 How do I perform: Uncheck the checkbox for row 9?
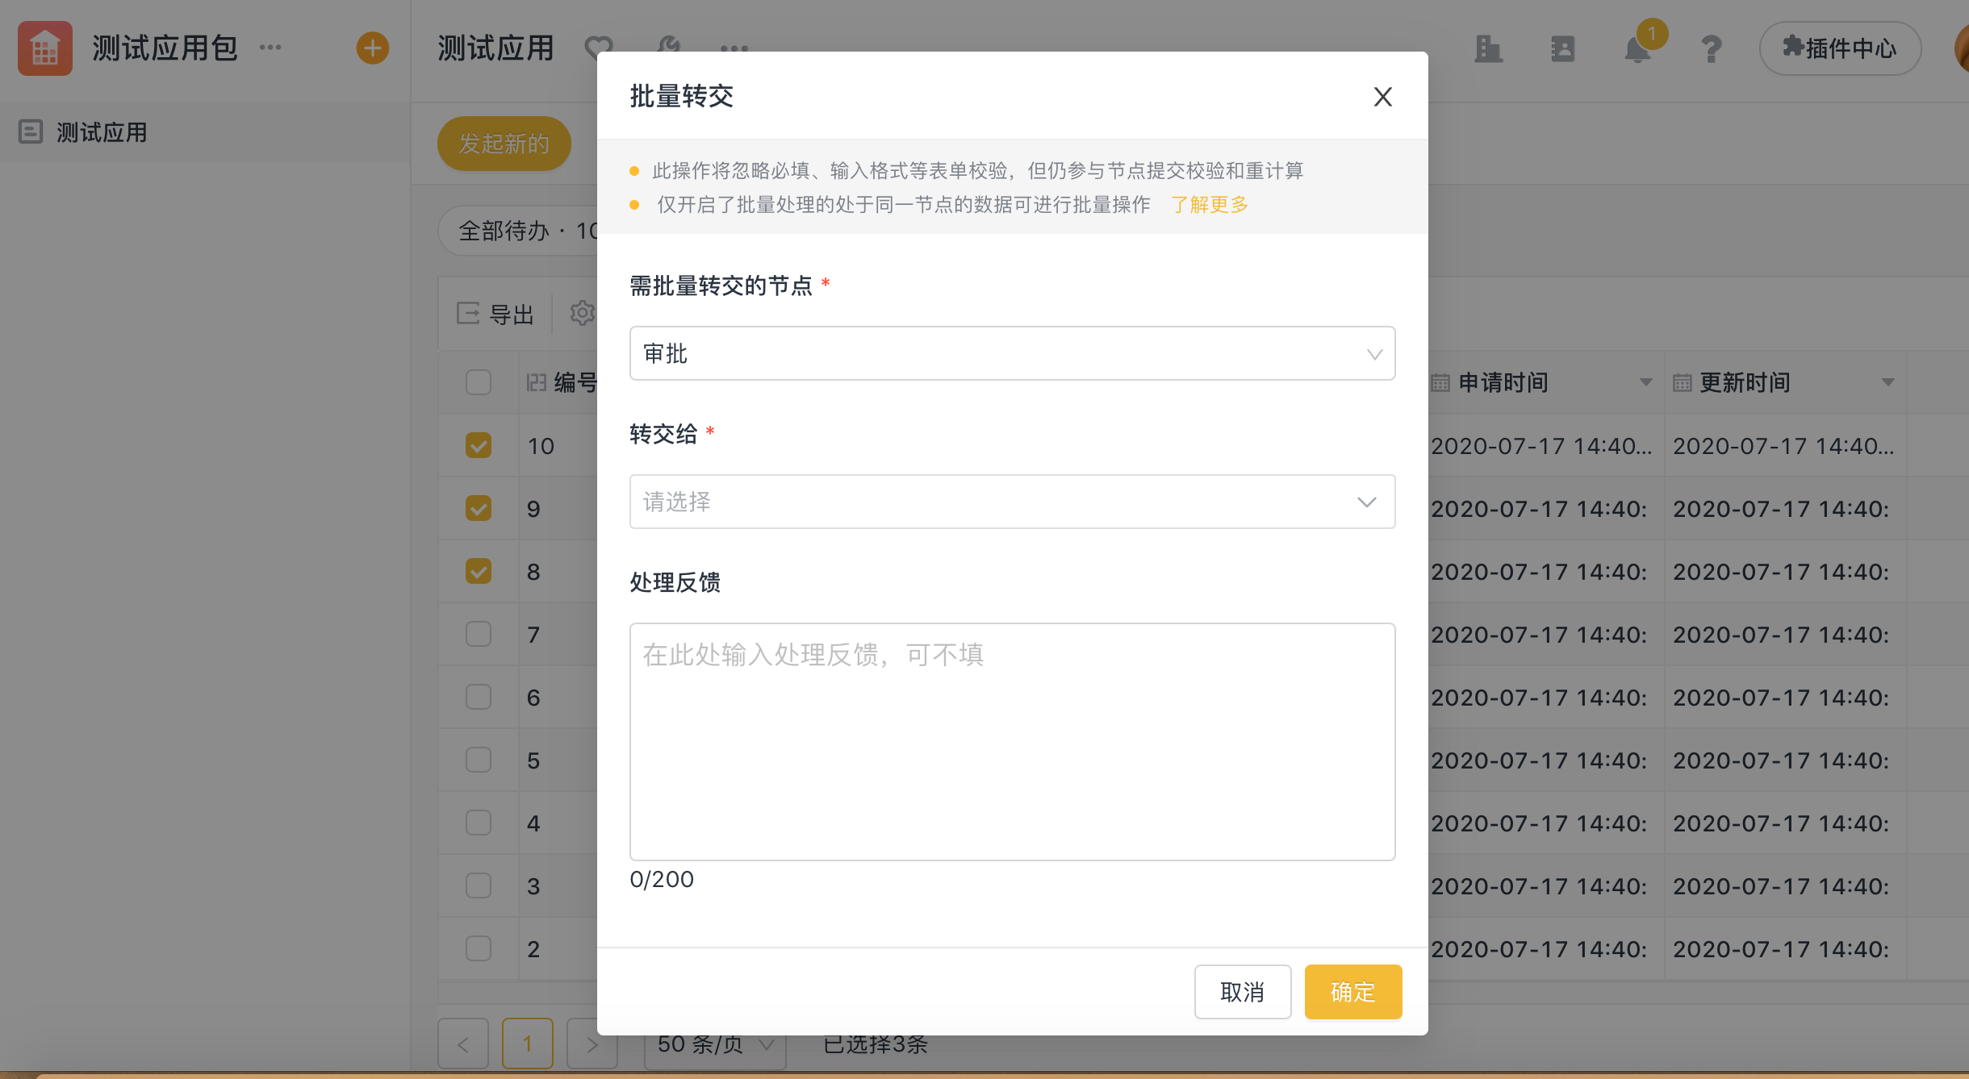(x=479, y=508)
